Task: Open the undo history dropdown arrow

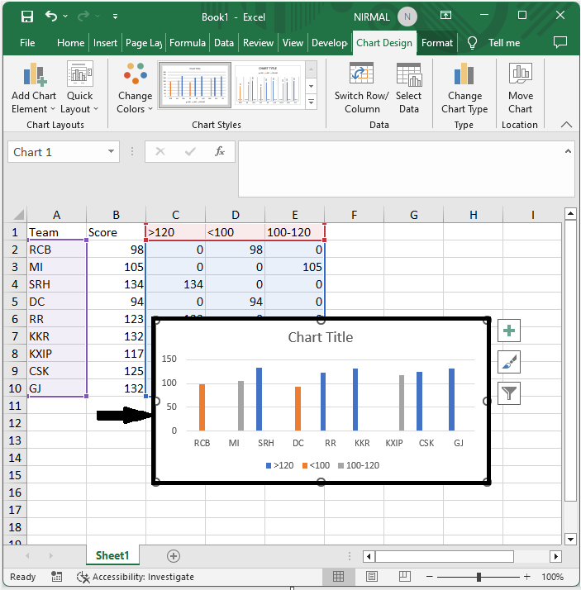Action: coord(65,17)
